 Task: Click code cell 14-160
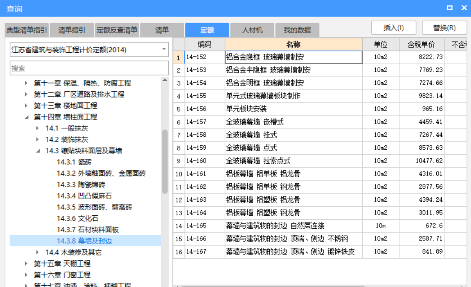coord(205,161)
